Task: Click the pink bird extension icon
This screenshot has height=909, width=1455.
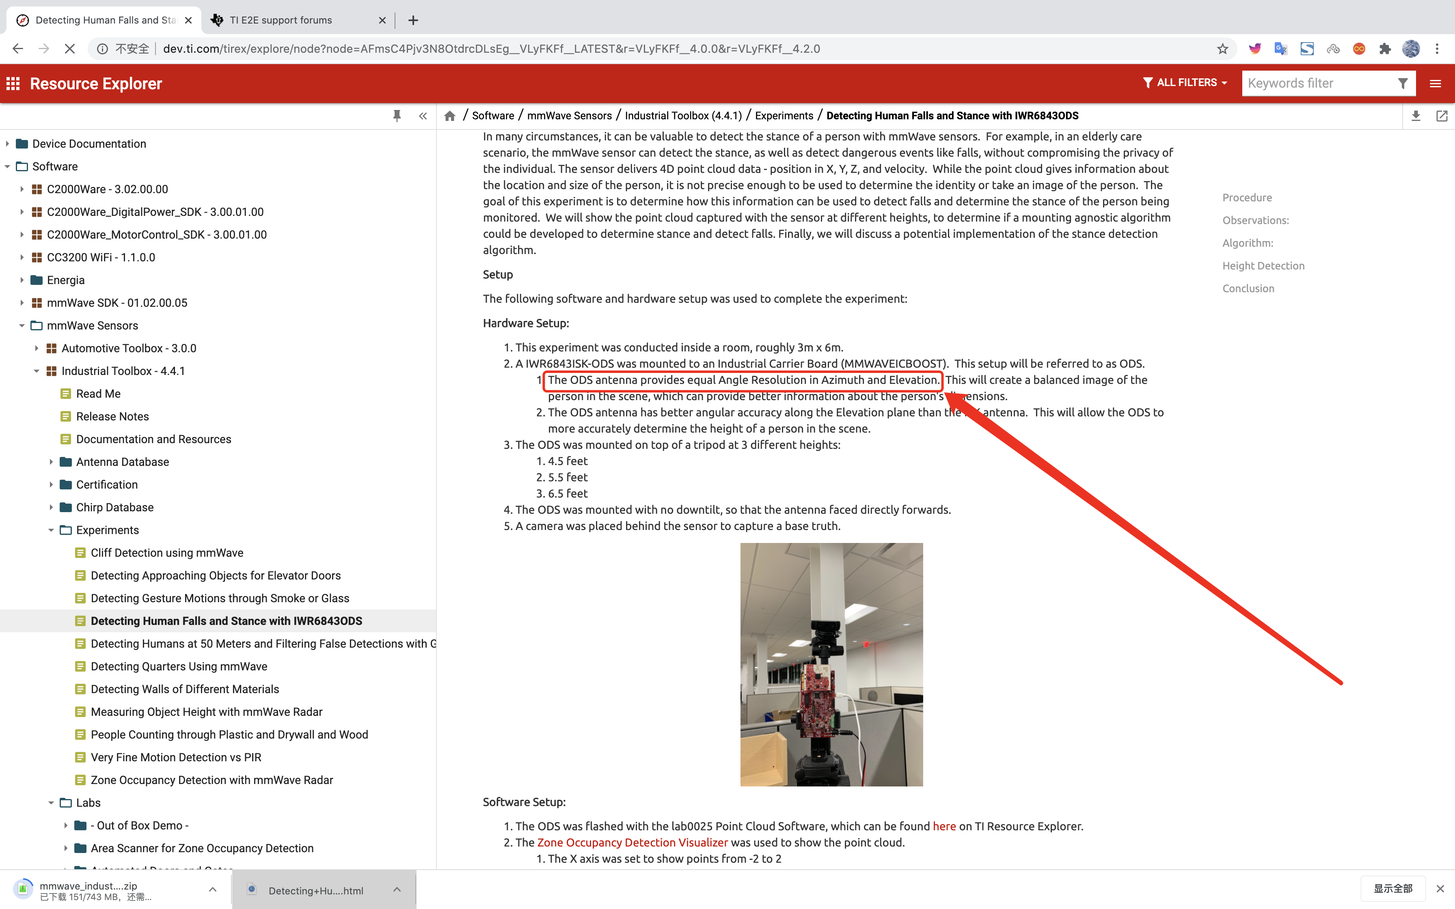Action: point(1255,49)
